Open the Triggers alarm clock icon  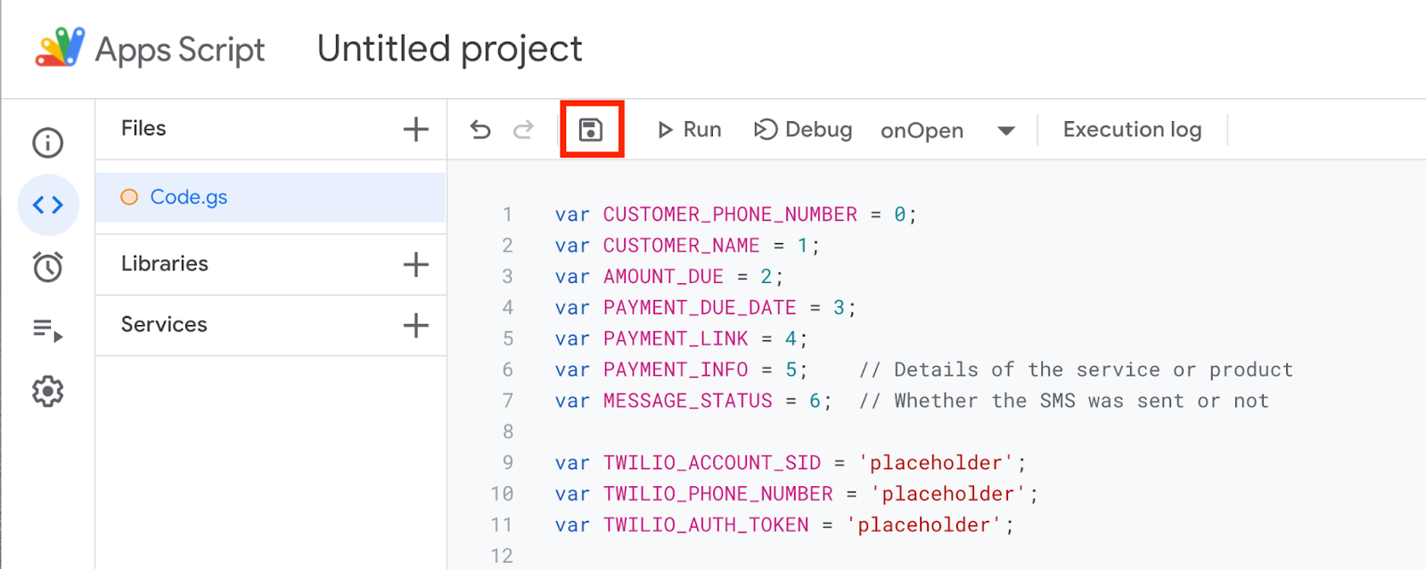(48, 267)
